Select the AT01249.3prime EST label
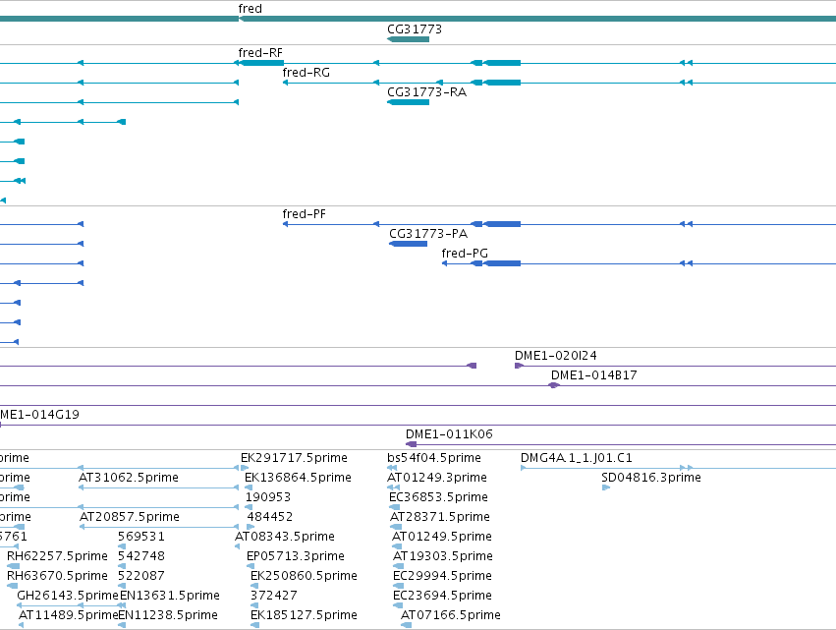 tap(437, 478)
